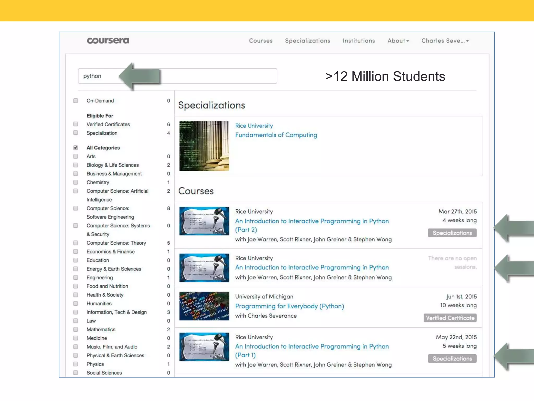Click thumbnail of course with no open sessions
Image resolution: width=534 pixels, height=401 pixels.
(204, 268)
